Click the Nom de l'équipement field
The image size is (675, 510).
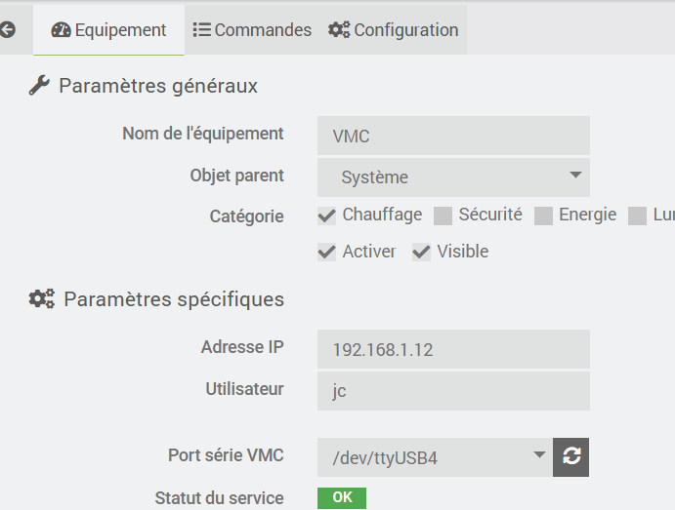click(453, 136)
